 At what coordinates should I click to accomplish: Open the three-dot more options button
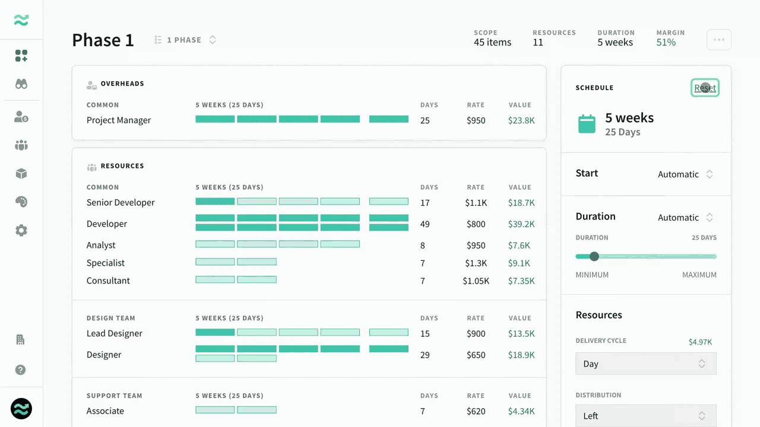coord(718,40)
